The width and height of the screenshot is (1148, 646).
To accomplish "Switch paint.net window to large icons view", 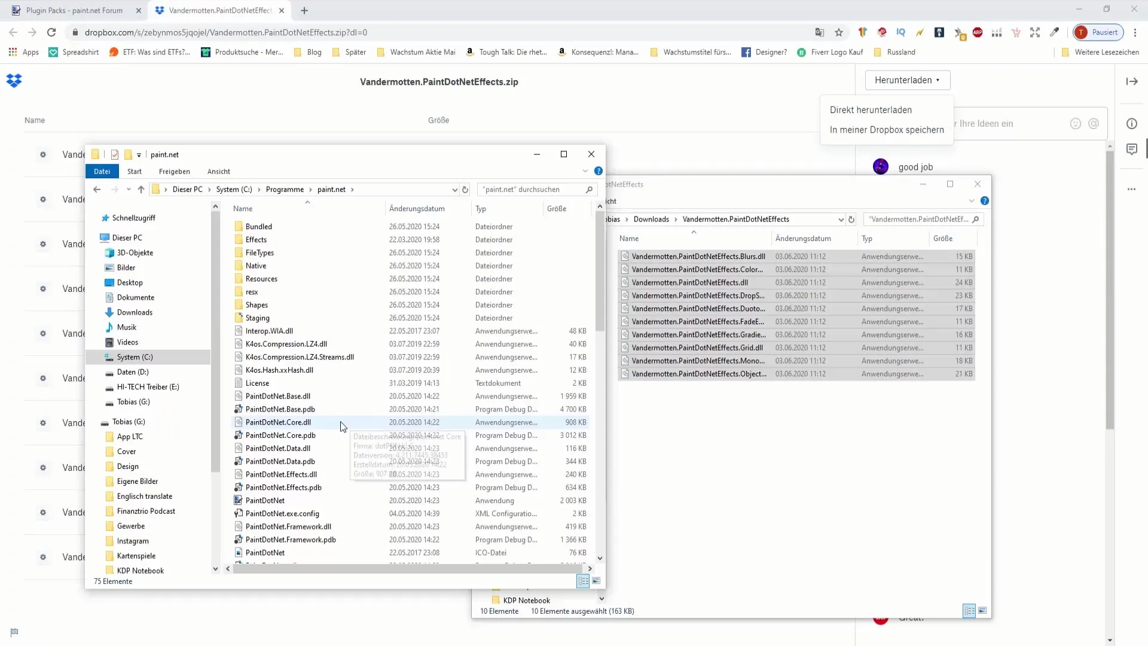I will 596,581.
